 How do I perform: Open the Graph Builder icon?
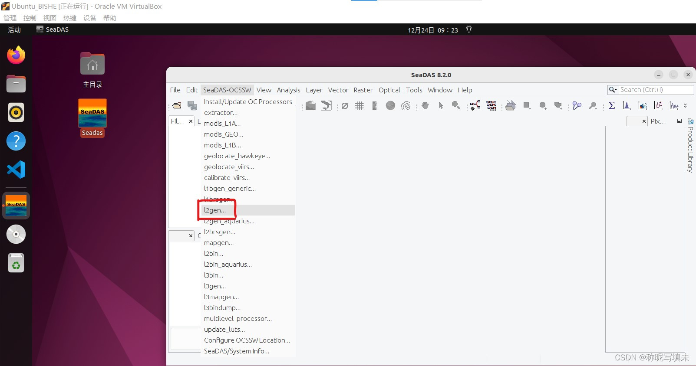pos(475,105)
